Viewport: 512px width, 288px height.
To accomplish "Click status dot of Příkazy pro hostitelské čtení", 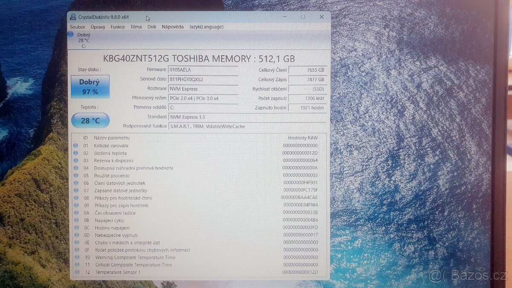I will [x=76, y=198].
